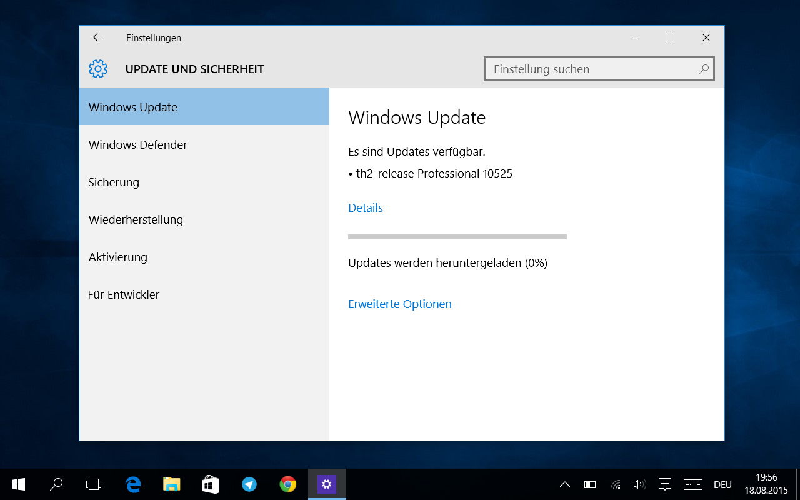
Task: Open File Explorer from the taskbar
Action: tap(171, 484)
